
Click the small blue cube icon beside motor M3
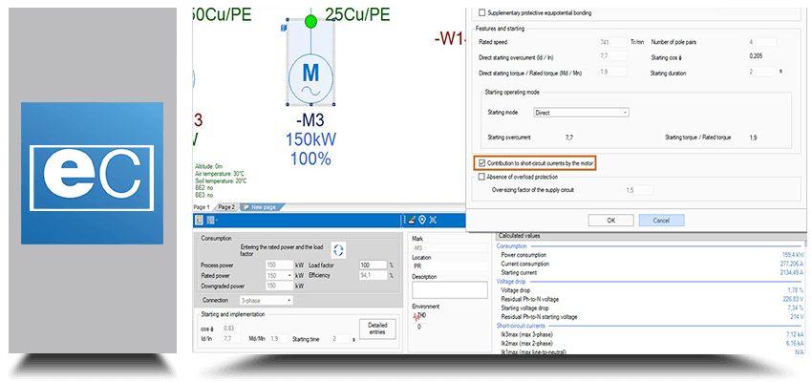(x=284, y=28)
